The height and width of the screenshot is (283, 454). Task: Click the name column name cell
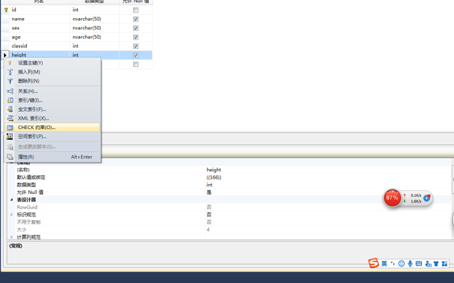39,19
